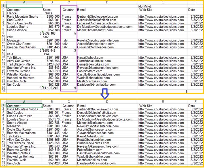
Task: Select column E header in the upper sheet
Action: click(x=163, y=3)
